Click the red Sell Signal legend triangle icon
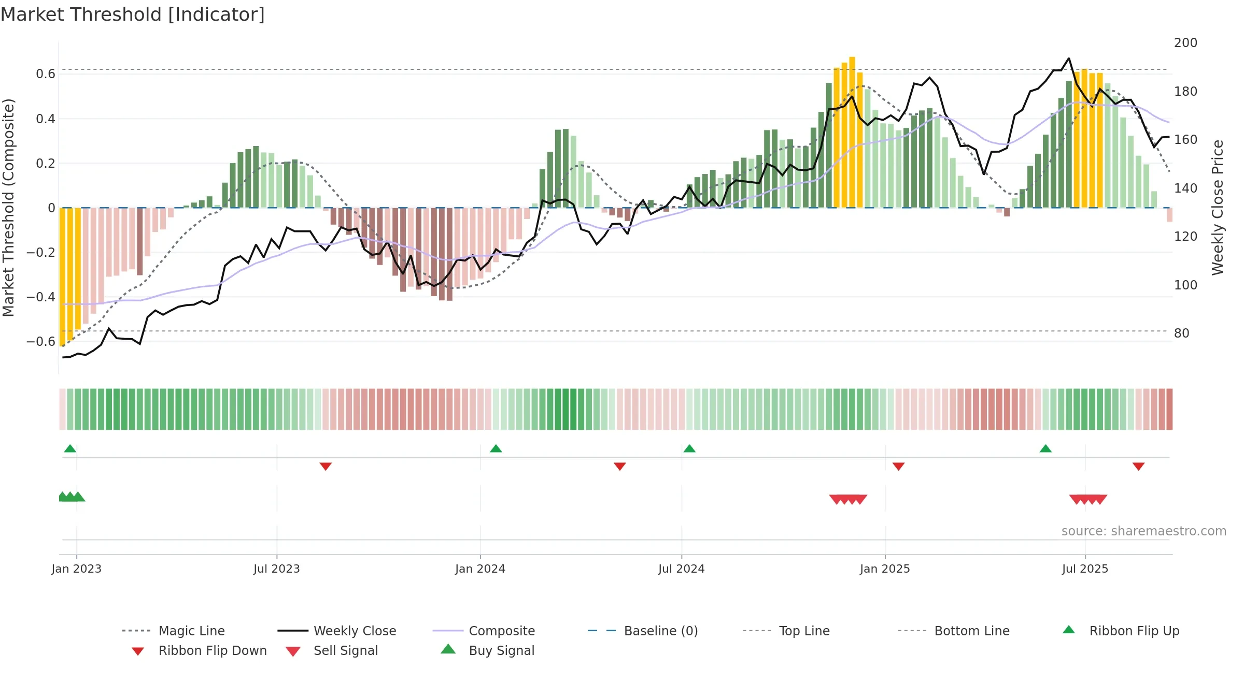Image resolution: width=1244 pixels, height=699 pixels. click(293, 651)
